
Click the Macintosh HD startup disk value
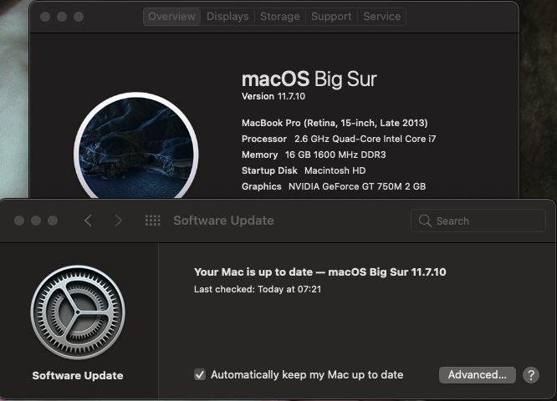click(x=335, y=170)
